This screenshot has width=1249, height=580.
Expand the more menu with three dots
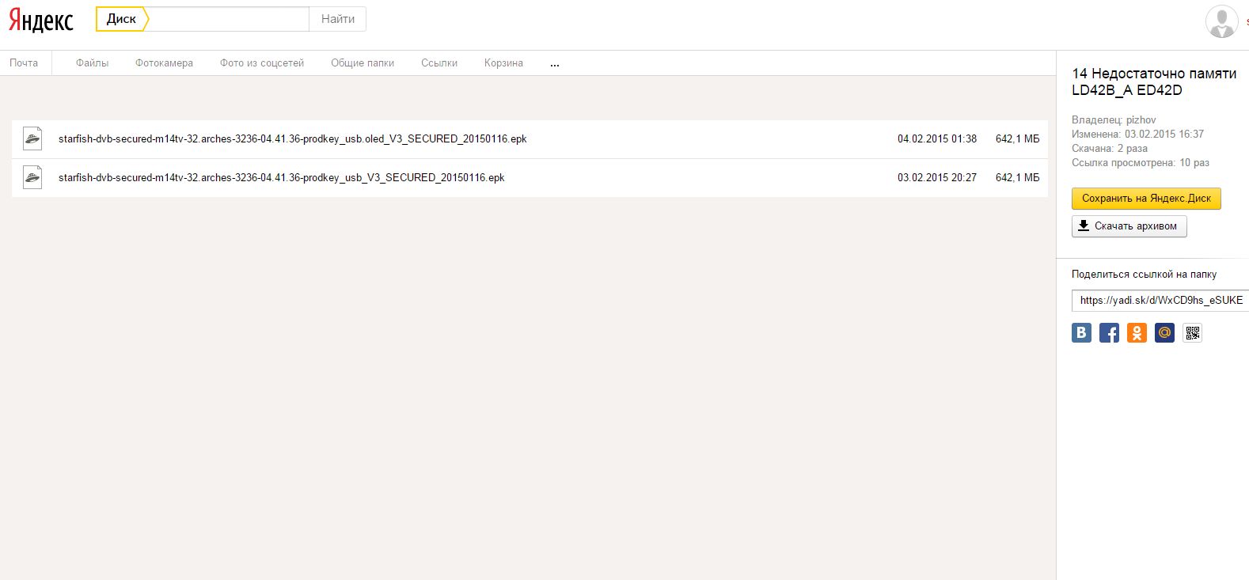554,63
